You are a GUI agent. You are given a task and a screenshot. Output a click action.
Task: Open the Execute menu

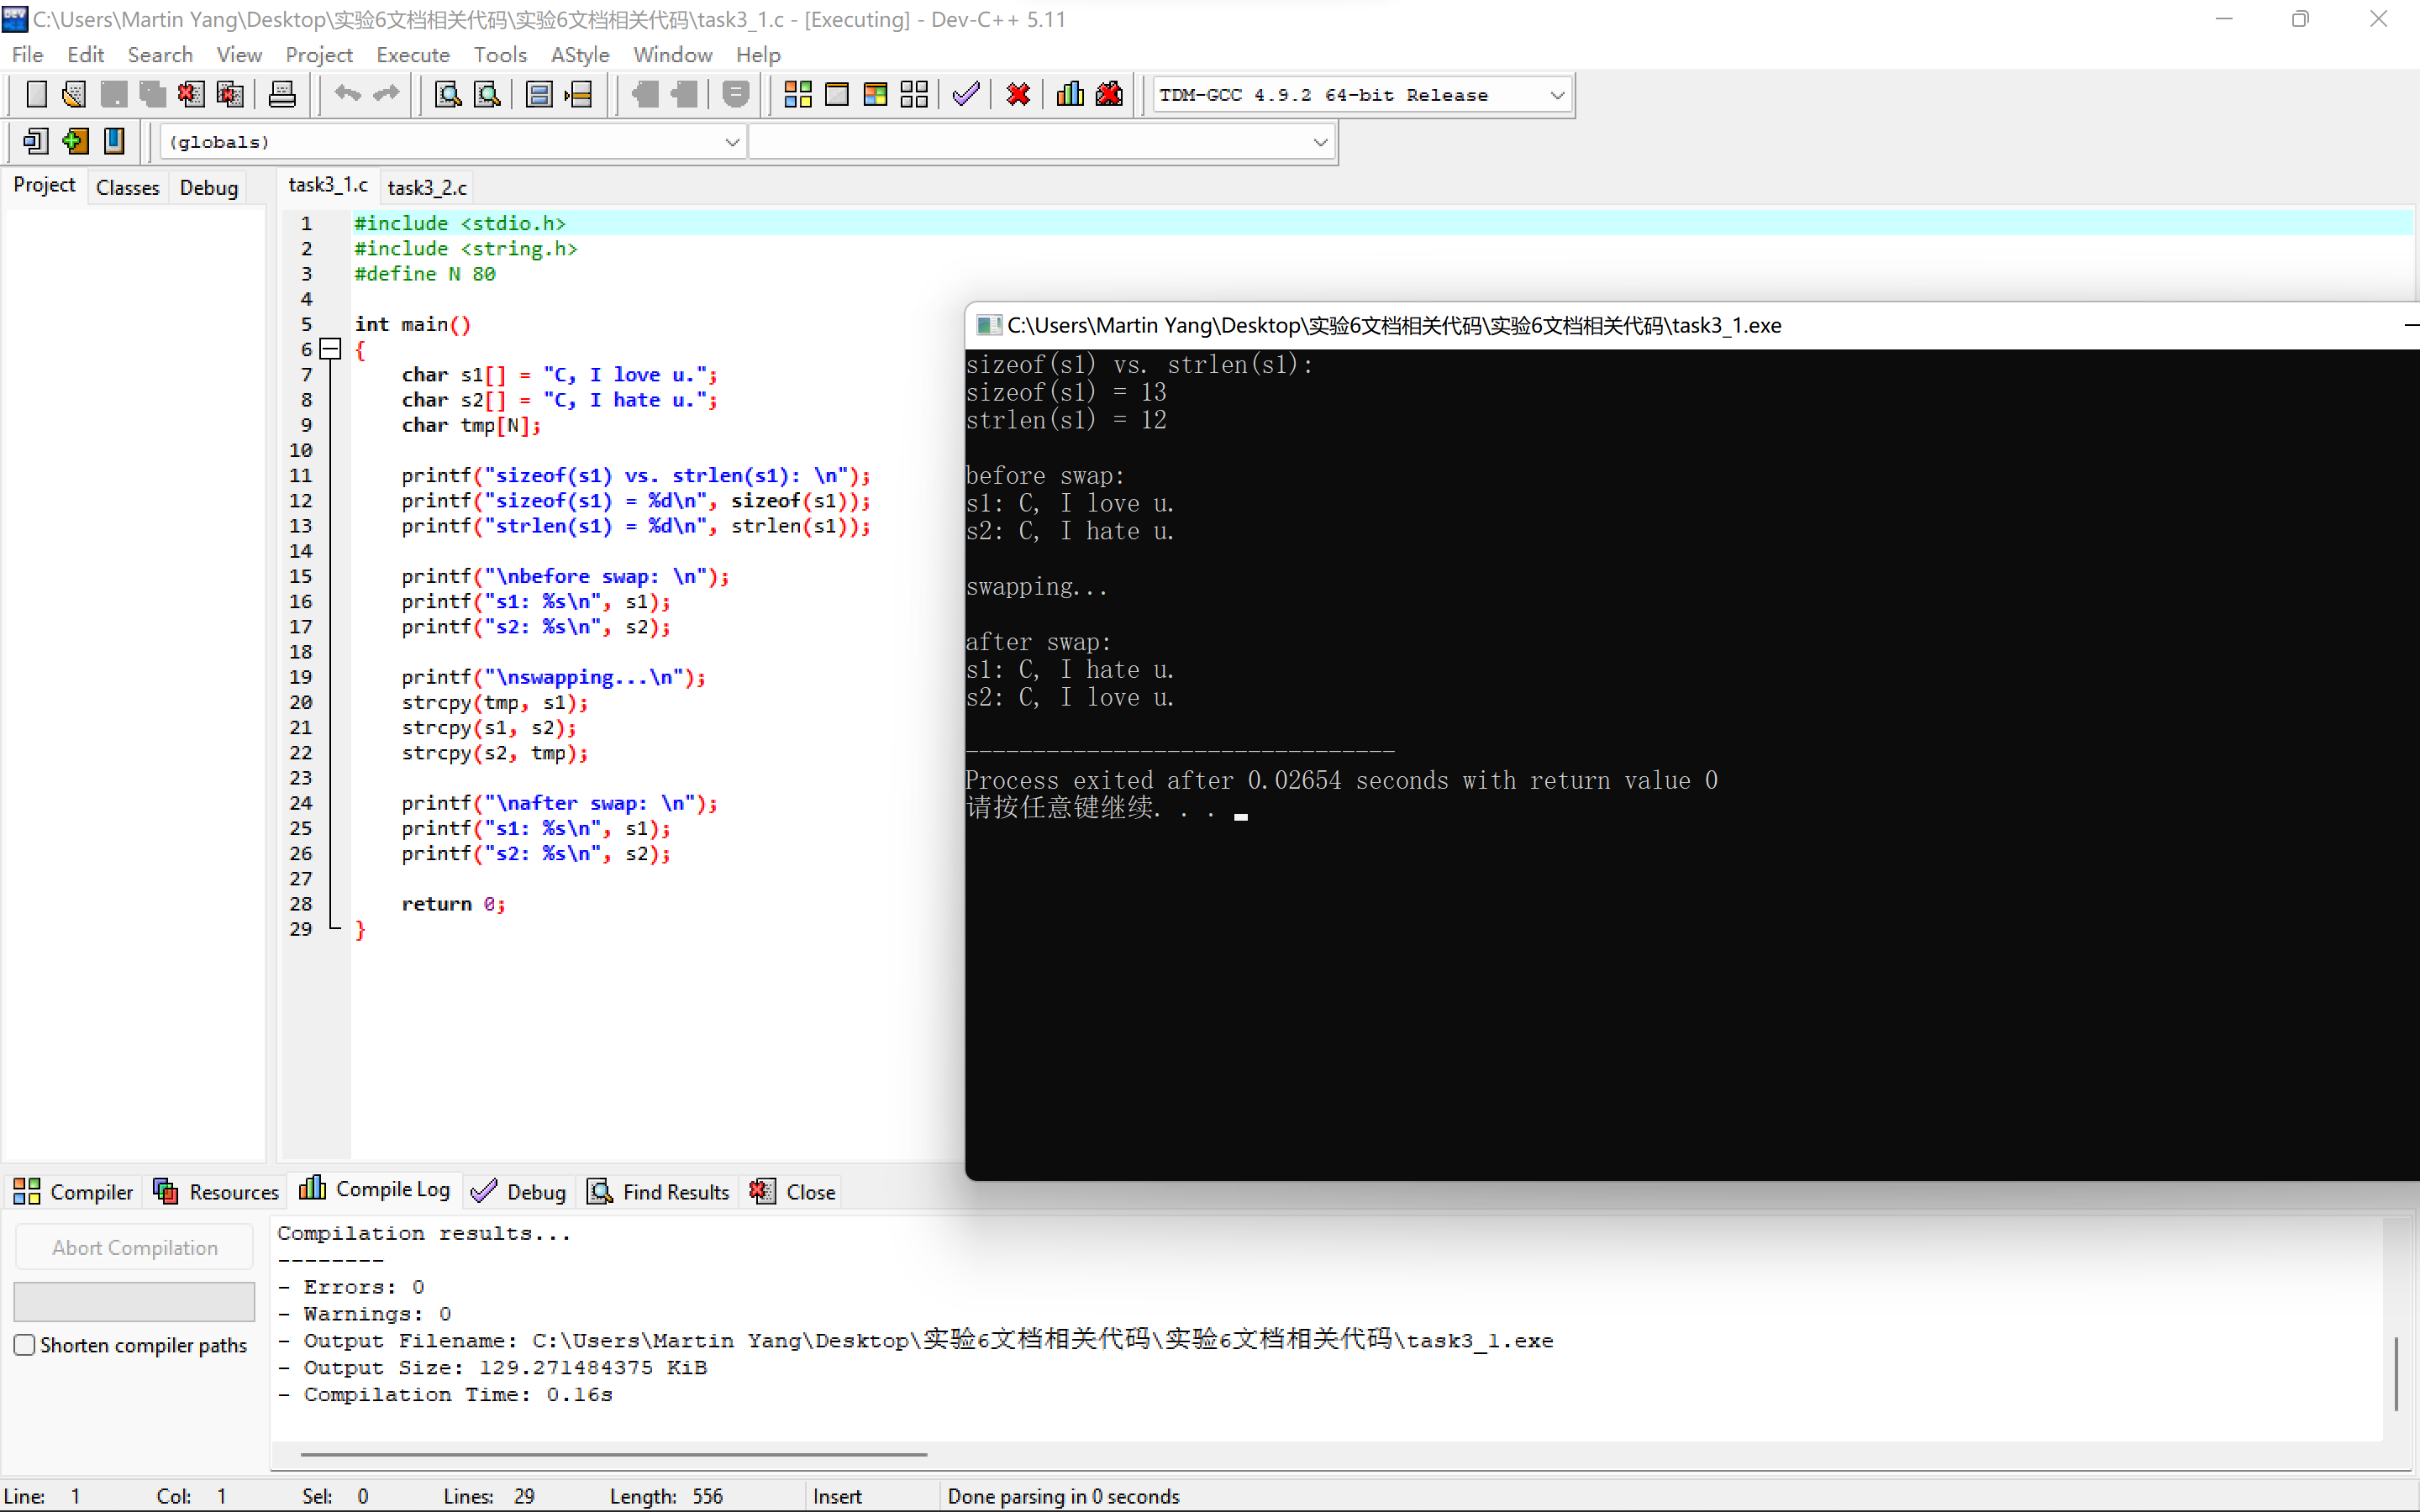[x=412, y=55]
